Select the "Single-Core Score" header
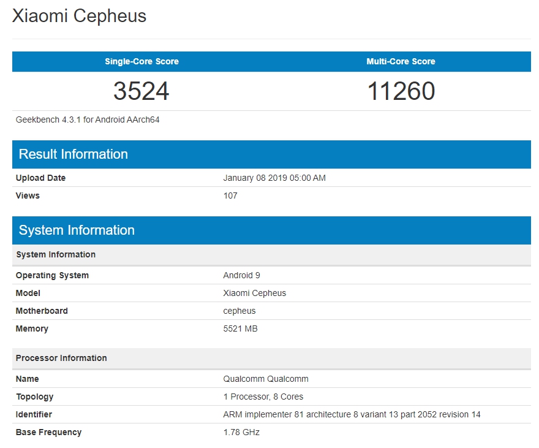The image size is (539, 448). 141,61
